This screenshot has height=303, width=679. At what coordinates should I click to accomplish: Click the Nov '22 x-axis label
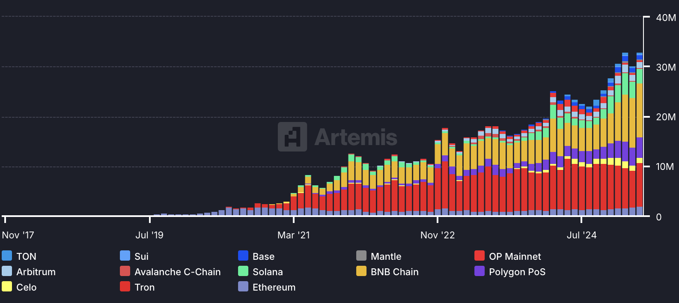coord(437,235)
